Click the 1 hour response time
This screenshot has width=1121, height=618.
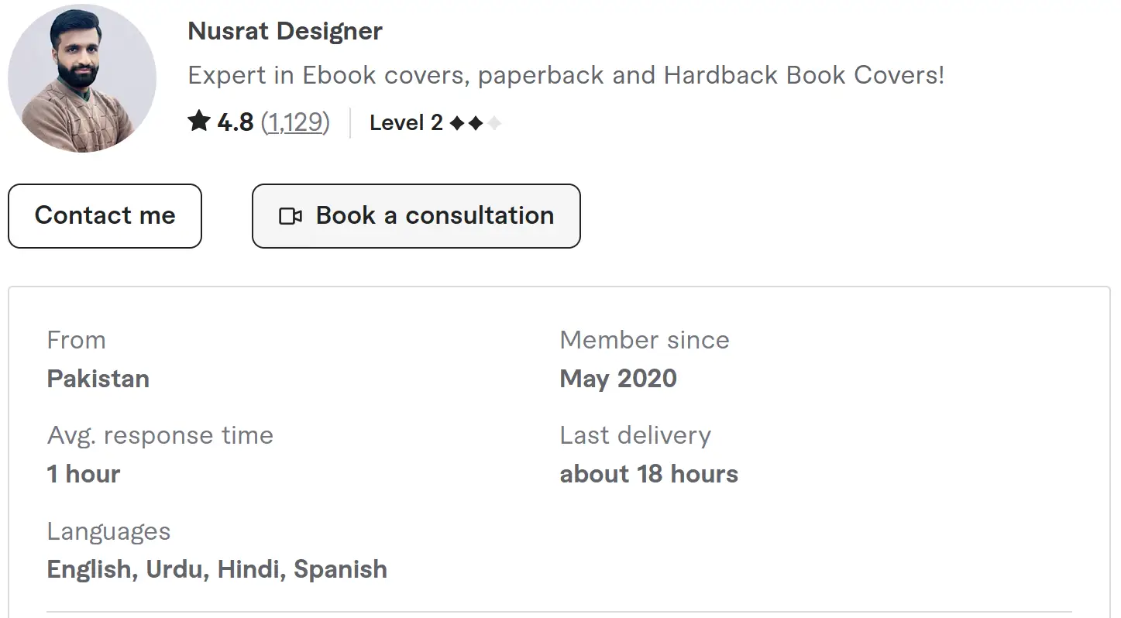[x=84, y=474]
